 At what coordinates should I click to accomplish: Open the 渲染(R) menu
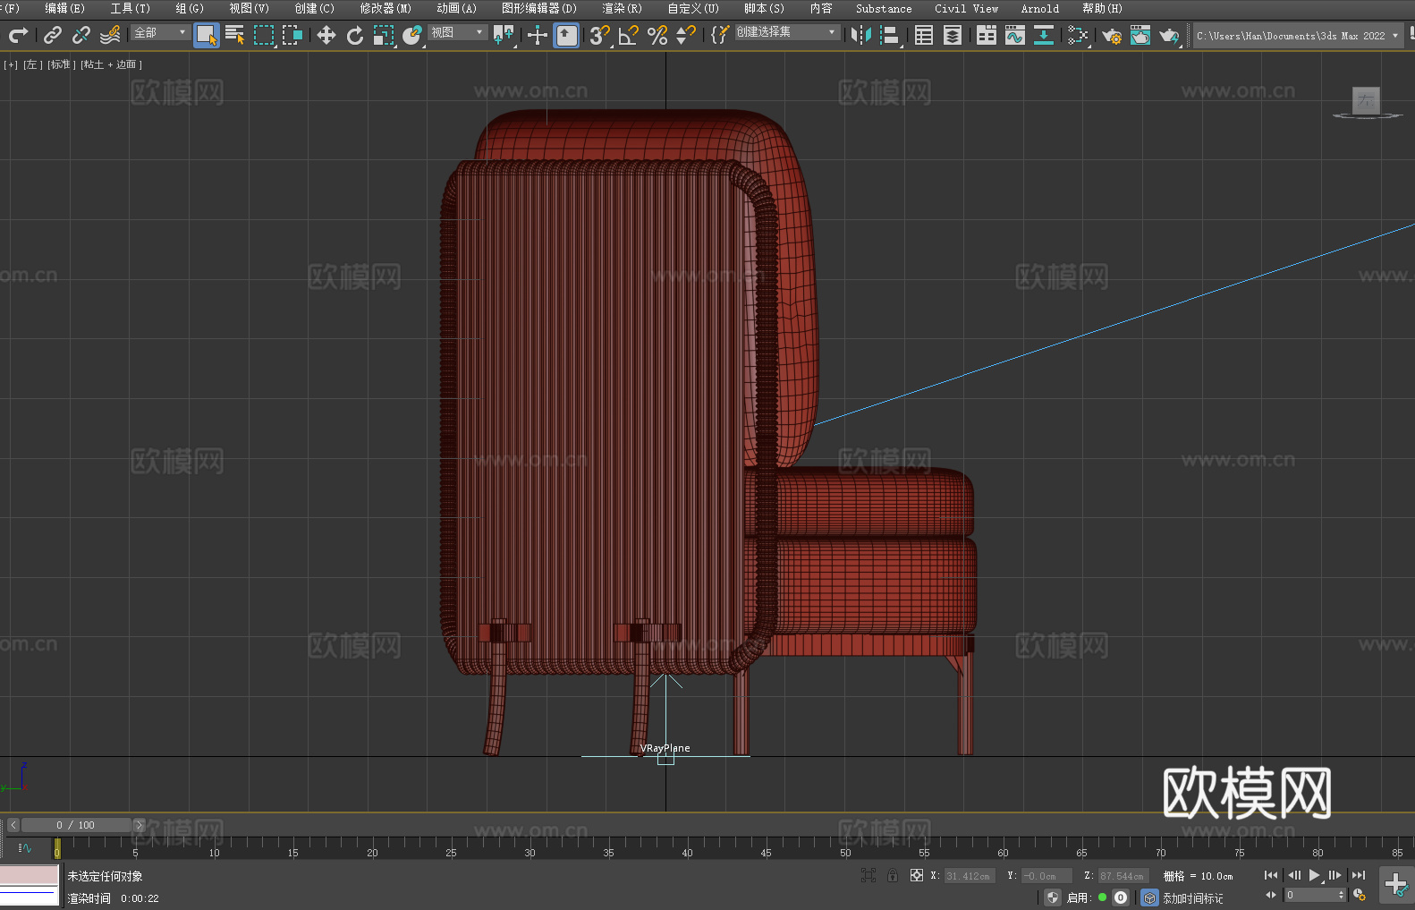coord(622,8)
